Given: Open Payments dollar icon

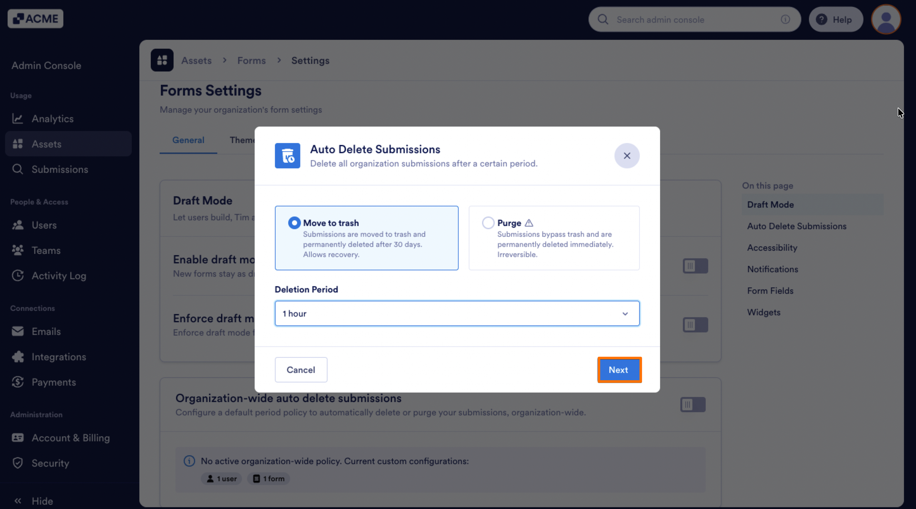Looking at the screenshot, I should click(x=18, y=382).
